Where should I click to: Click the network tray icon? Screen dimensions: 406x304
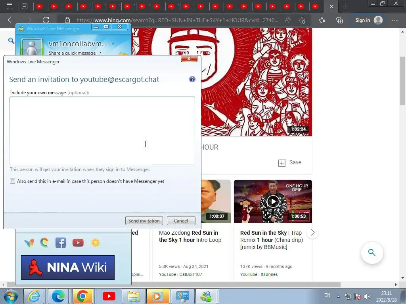[348, 296]
